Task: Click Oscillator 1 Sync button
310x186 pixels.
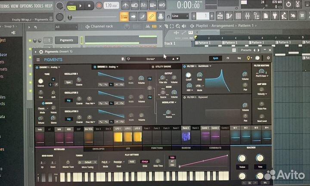Action: pyautogui.click(x=68, y=82)
